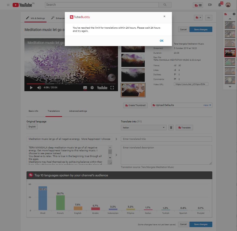Switch to Basic info tab
The image size is (237, 231).
(34, 111)
